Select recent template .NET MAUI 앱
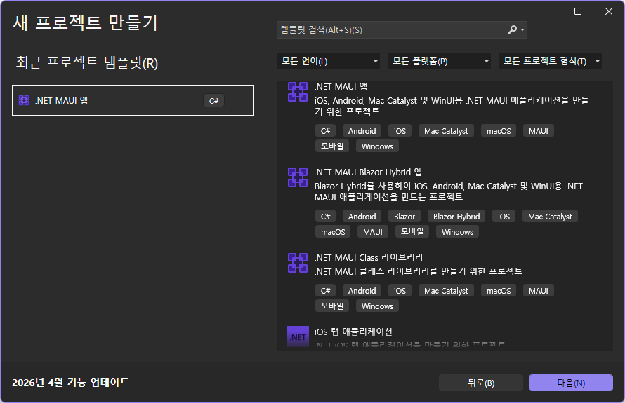The image size is (625, 403). click(x=133, y=100)
